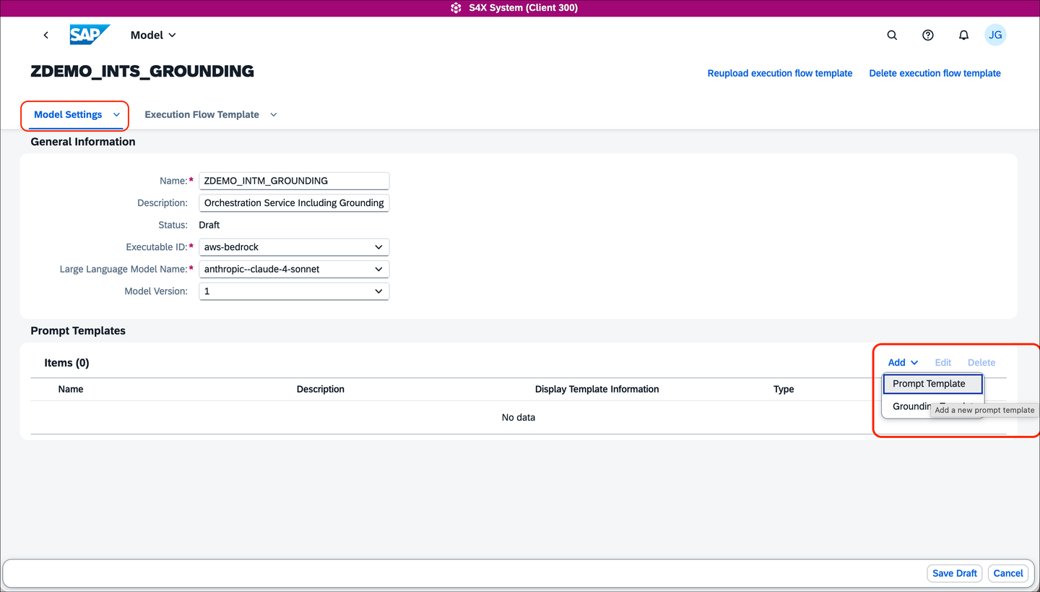The height and width of the screenshot is (592, 1040).
Task: Choose Prompt Template menu entry
Action: coord(932,384)
